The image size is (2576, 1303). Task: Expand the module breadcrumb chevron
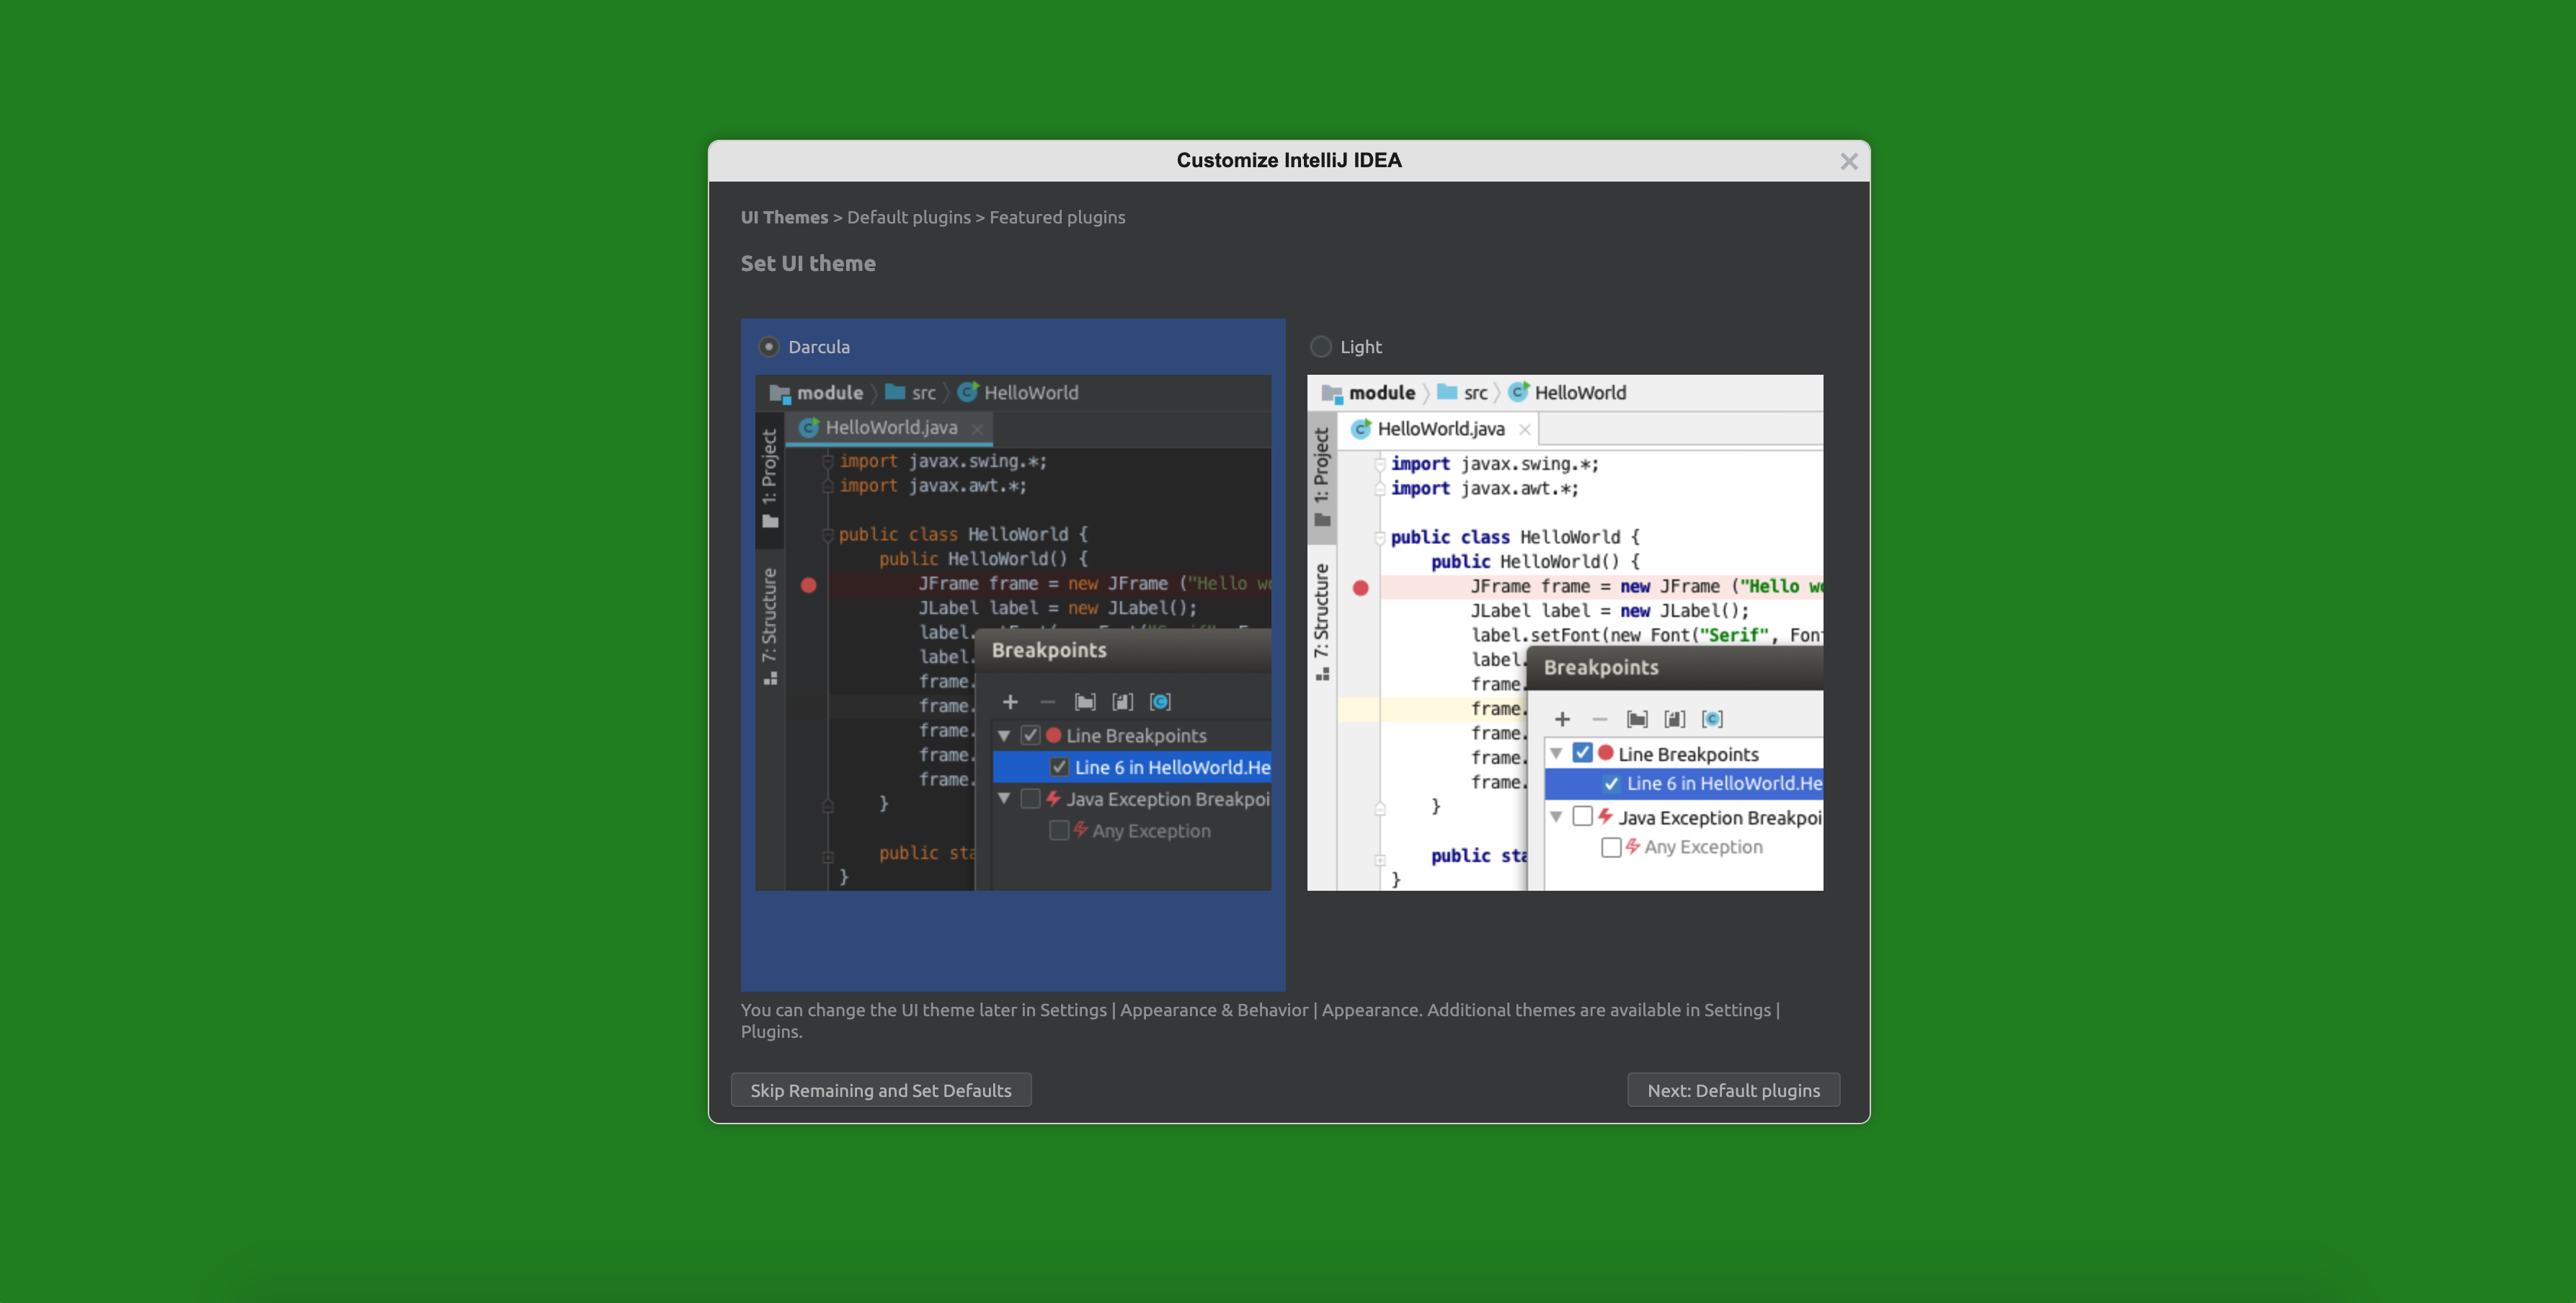tap(875, 392)
